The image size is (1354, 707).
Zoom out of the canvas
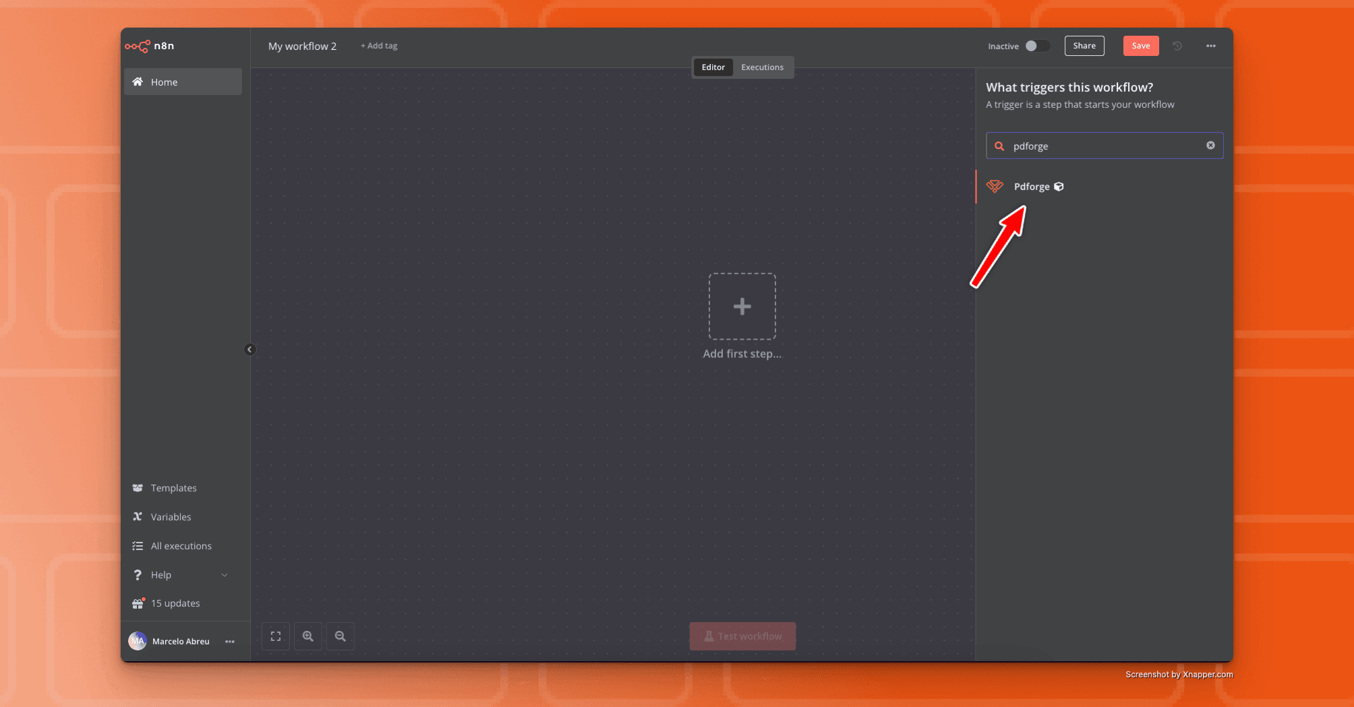click(x=341, y=636)
